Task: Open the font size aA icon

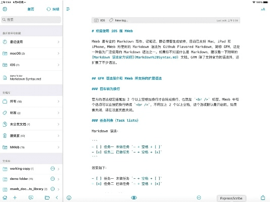Action: click(x=263, y=9)
